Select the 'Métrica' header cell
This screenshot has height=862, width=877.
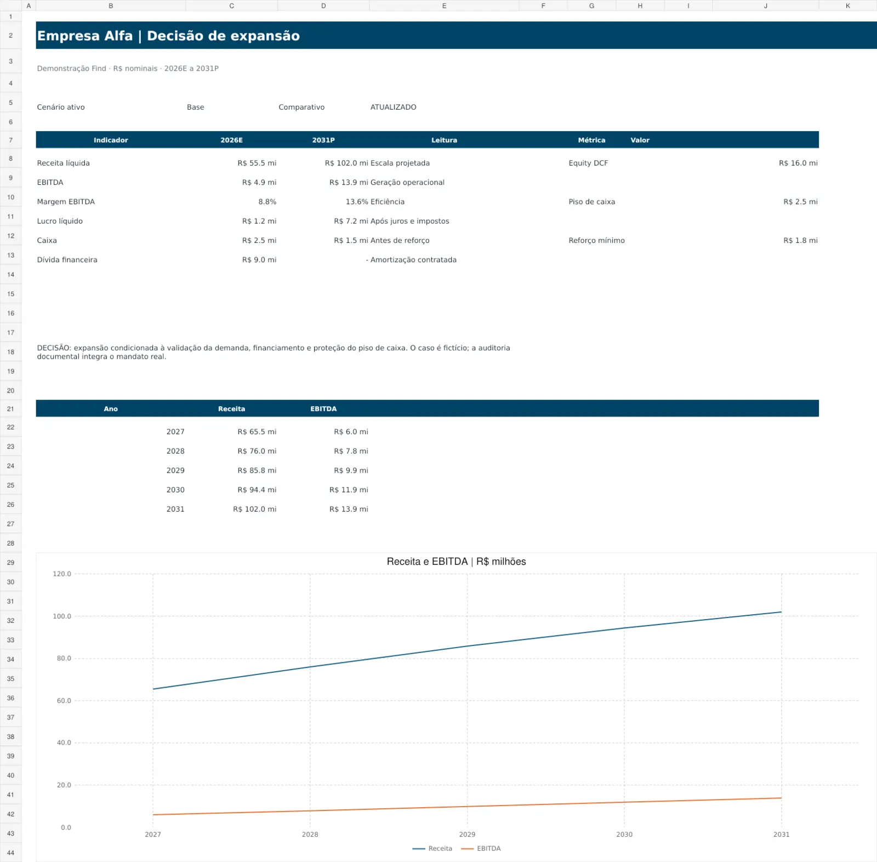click(591, 140)
